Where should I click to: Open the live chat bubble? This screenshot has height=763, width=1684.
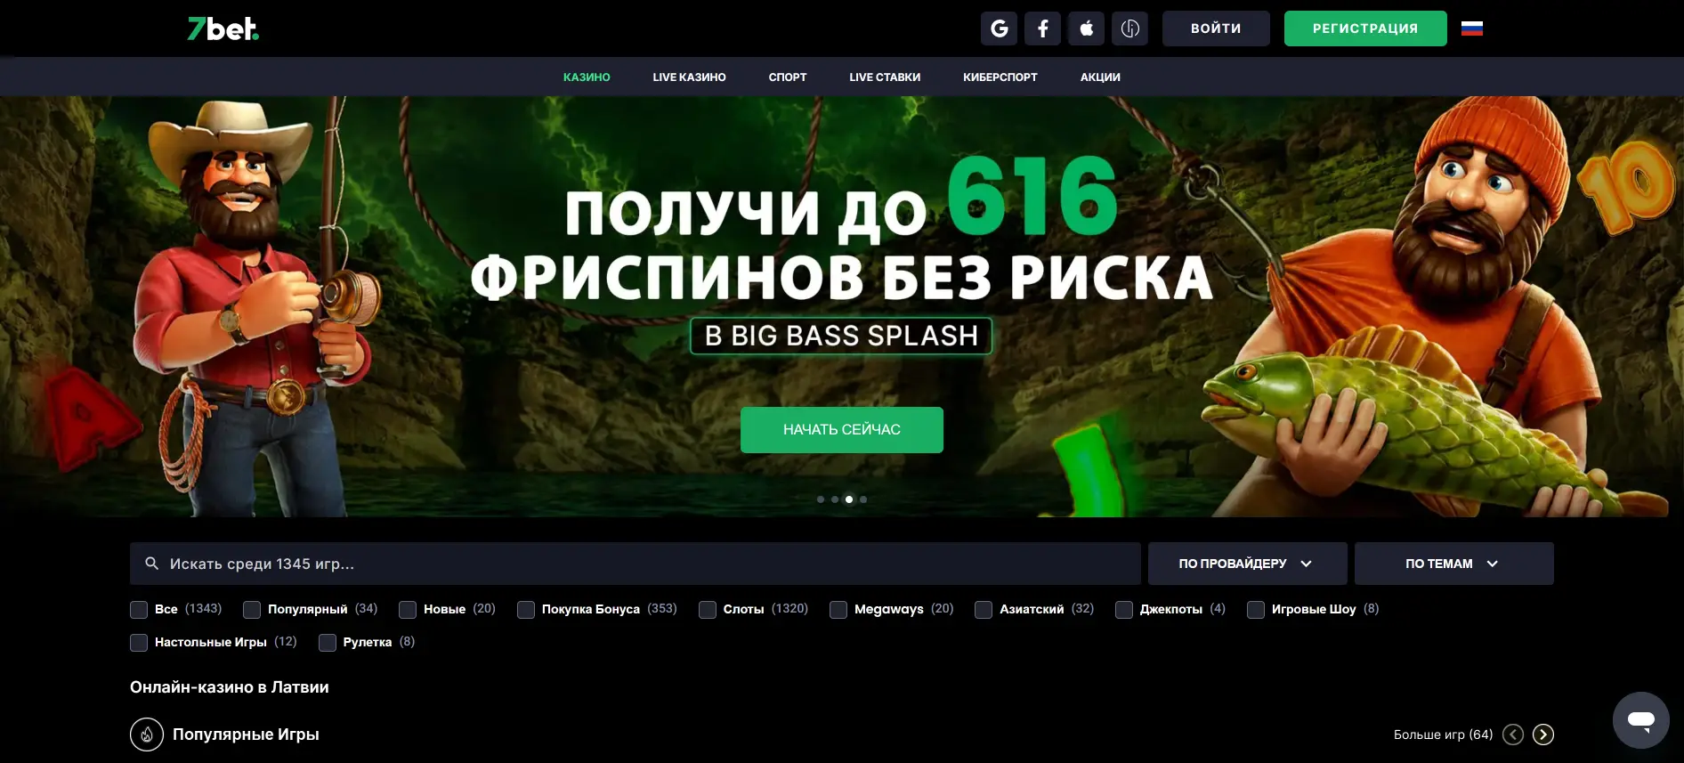(1640, 719)
